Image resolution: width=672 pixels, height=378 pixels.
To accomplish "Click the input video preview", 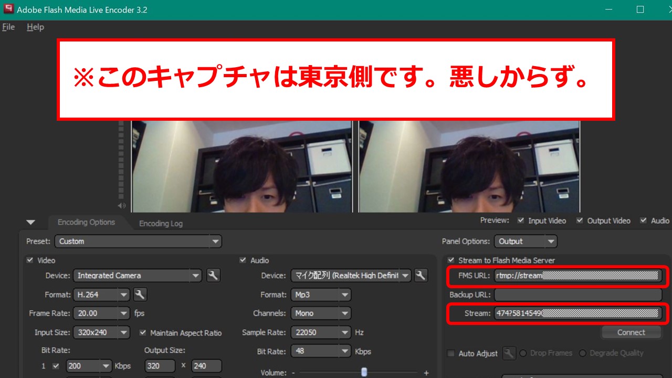I will [x=241, y=166].
